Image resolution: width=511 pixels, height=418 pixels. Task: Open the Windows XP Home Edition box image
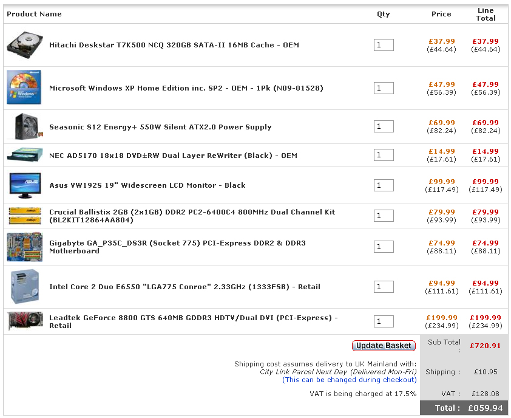24,87
